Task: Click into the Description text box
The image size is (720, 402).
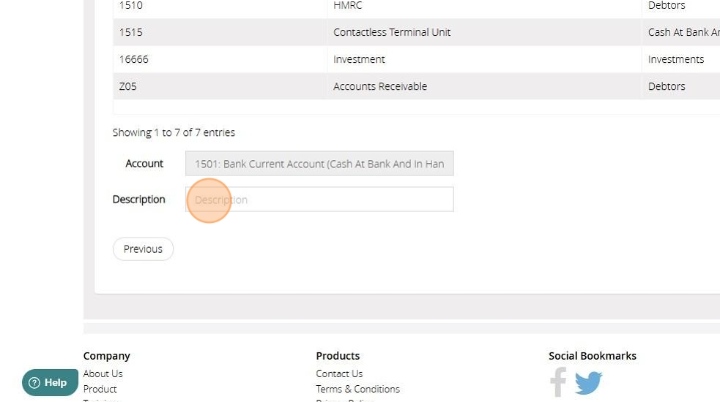Action: click(x=319, y=200)
